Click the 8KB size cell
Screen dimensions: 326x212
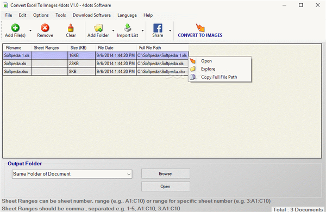click(x=81, y=72)
